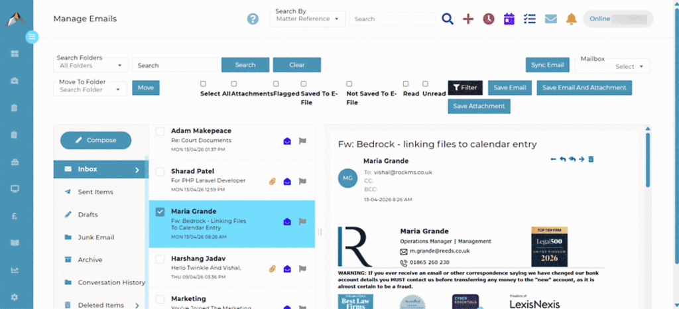Open the Conversation History folder
This screenshot has width=679, height=309.
[111, 282]
